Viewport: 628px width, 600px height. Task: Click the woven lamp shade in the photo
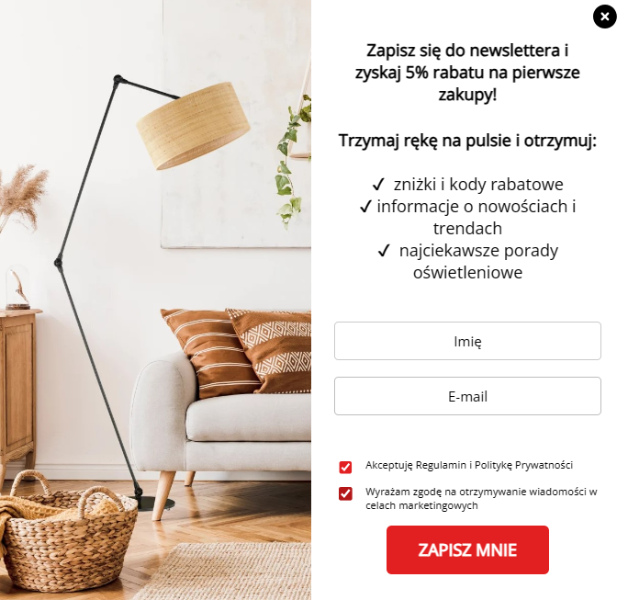tap(193, 125)
